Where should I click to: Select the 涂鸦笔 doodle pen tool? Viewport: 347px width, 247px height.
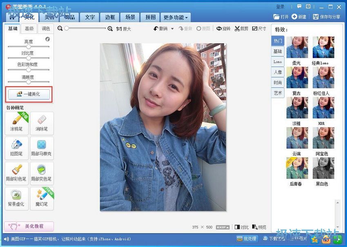tap(17, 123)
